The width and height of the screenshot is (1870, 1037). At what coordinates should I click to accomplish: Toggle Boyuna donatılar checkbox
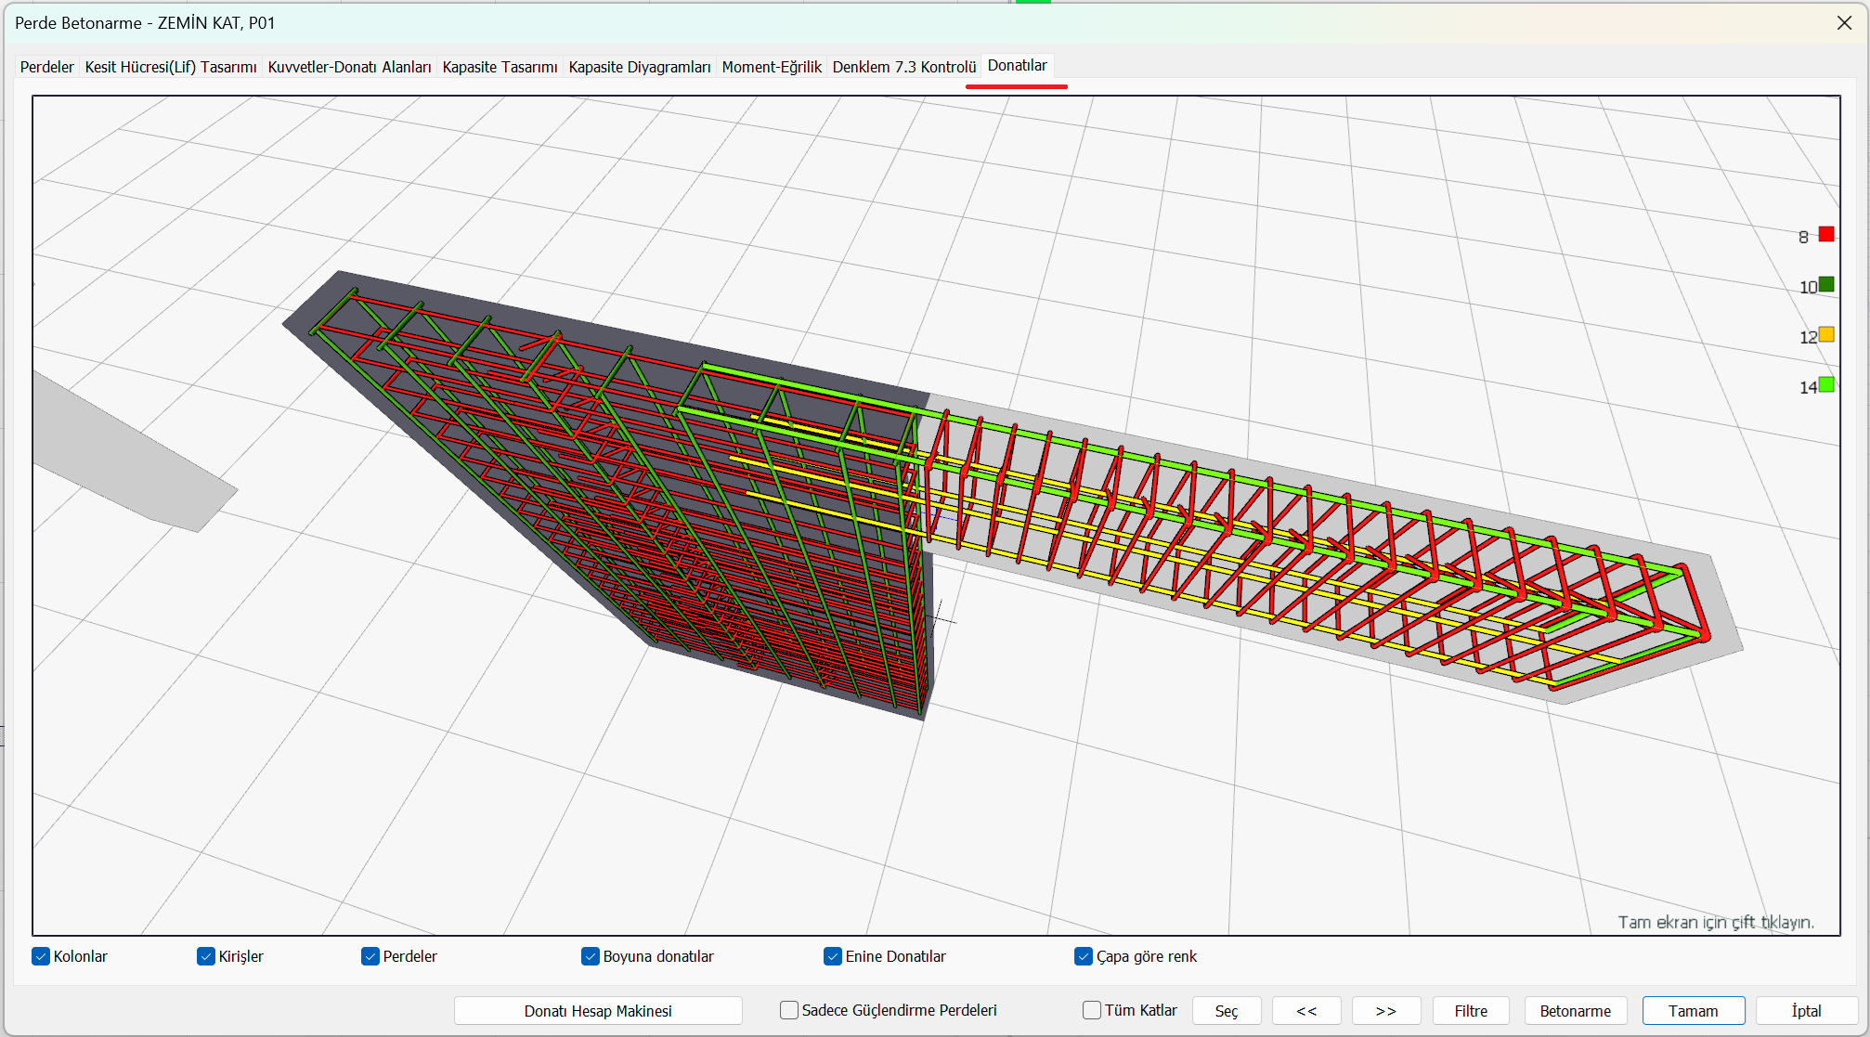coord(591,956)
